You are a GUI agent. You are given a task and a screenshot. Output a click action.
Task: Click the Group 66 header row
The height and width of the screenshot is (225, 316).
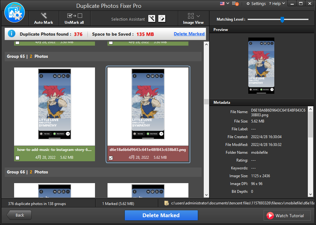click(103, 172)
